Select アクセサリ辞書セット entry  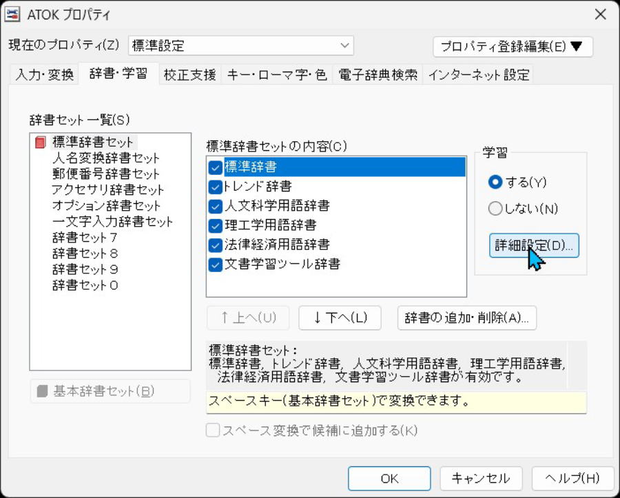pyautogui.click(x=107, y=189)
